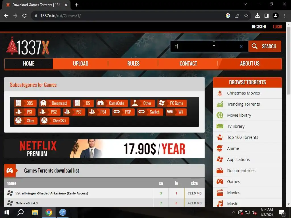Image resolution: width=291 pixels, height=218 pixels.
Task: Open the tab search dropdown chevron
Action: click(x=245, y=4)
